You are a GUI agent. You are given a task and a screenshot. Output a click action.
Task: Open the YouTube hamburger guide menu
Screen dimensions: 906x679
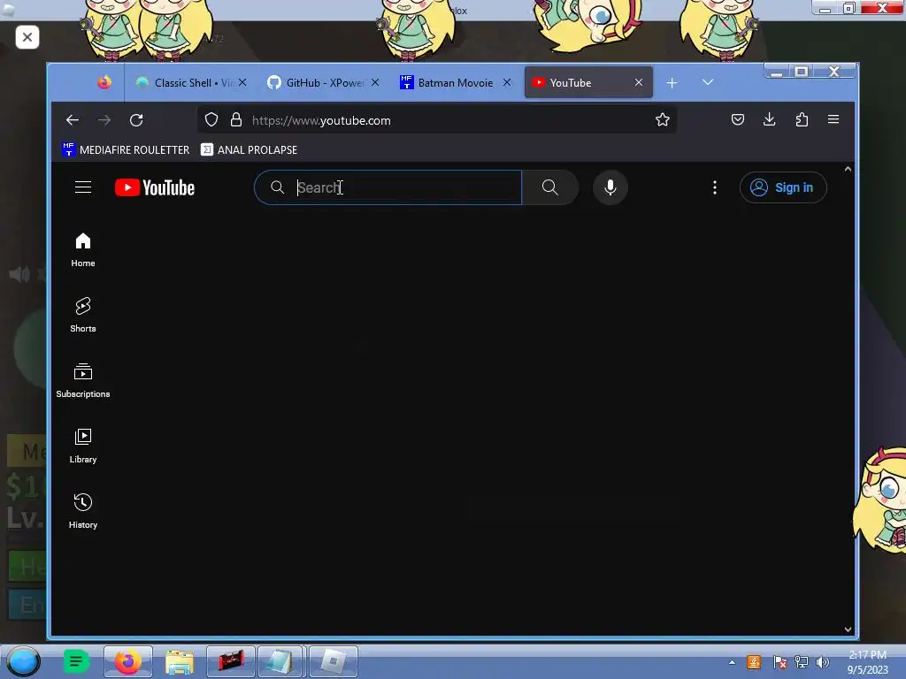(83, 187)
